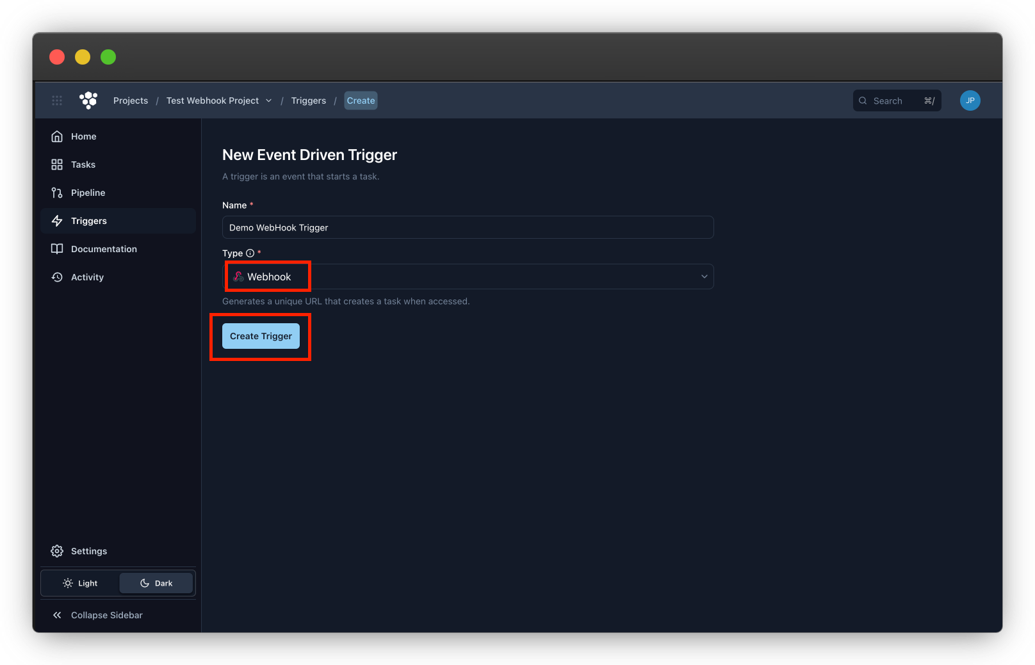Click the Home house icon in sidebar
Viewport: 1035px width, 665px height.
coord(57,136)
